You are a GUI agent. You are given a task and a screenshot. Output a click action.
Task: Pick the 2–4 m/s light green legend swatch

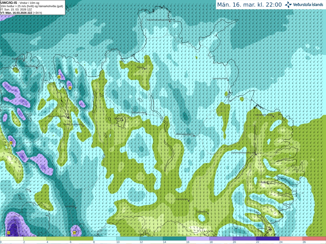(x=35, y=239)
